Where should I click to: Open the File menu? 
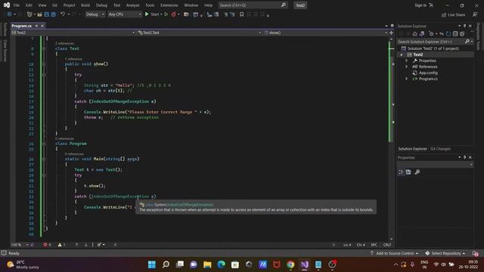tap(17, 5)
